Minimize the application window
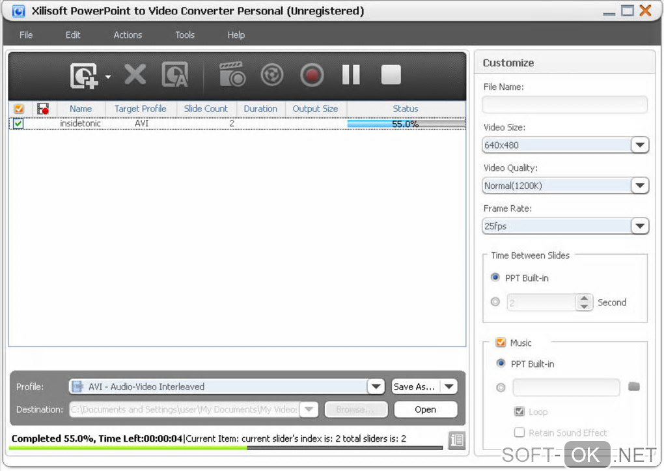Viewport: 664px width, 471px height. click(609, 13)
